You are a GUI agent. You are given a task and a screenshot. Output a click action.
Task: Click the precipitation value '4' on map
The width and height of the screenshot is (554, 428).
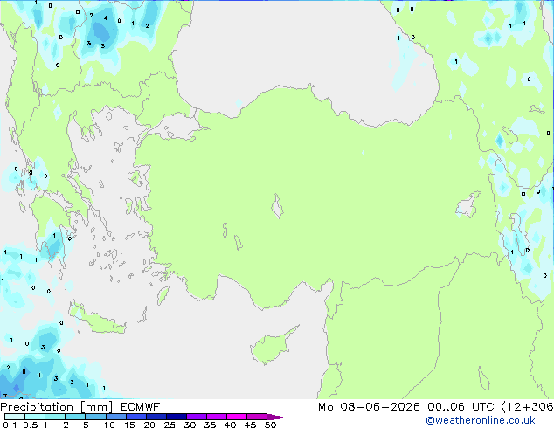106,18
